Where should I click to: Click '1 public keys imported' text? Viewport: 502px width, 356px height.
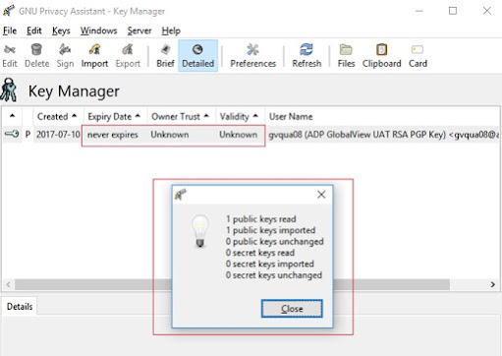270,230
